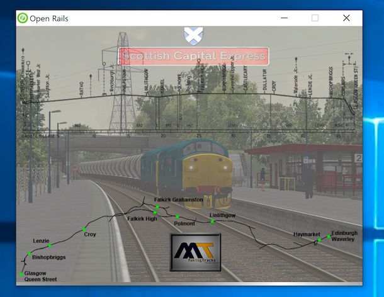
Task: Click the Haymarket station label
Action: 307,234
